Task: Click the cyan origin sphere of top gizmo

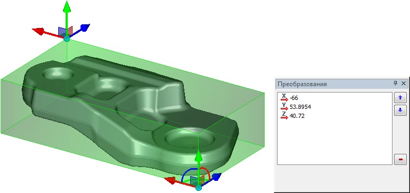Action: pos(67,39)
